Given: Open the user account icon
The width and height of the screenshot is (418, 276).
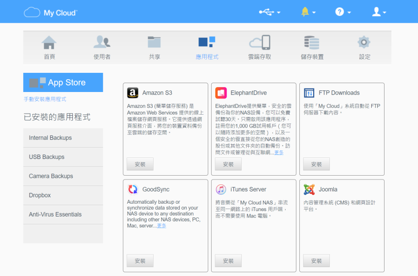Looking at the screenshot, I should [x=376, y=12].
